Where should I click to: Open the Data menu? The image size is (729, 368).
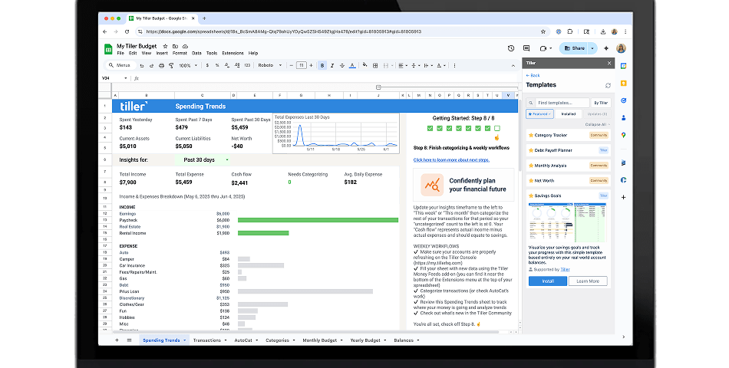pyautogui.click(x=196, y=53)
